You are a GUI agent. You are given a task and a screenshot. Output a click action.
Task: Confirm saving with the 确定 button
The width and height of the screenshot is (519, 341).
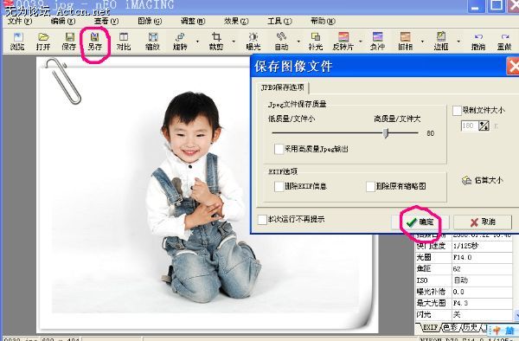(420, 222)
